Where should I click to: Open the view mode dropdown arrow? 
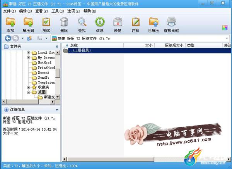pos(46,38)
